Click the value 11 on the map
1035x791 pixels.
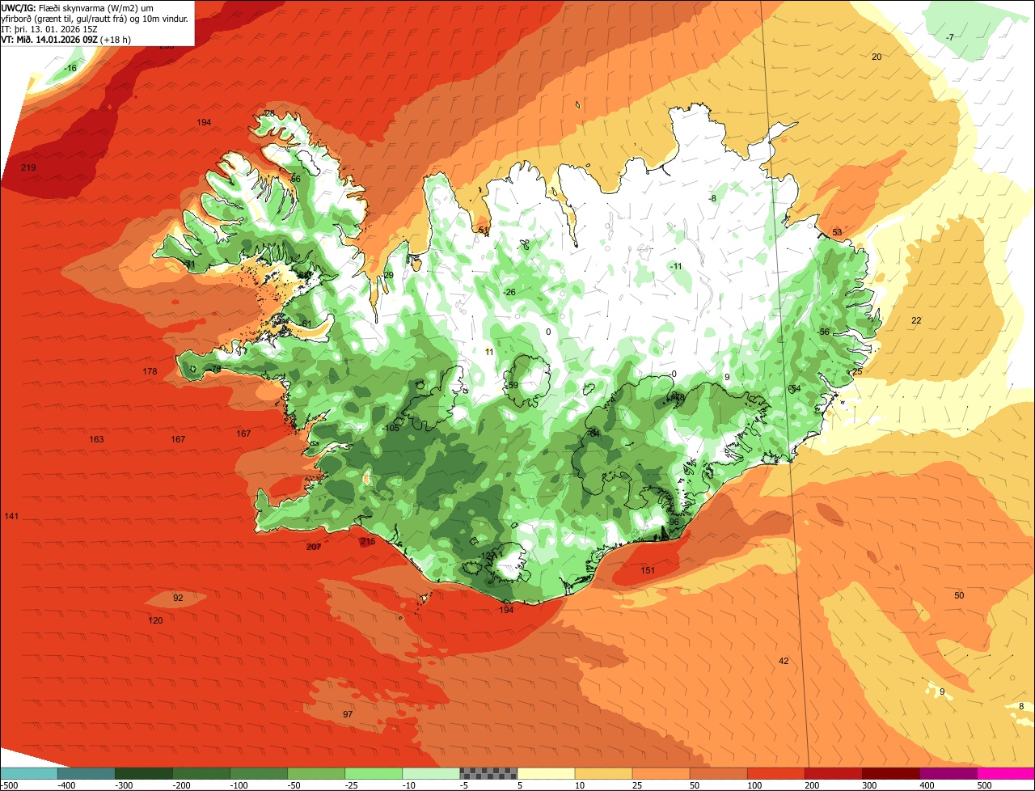(x=488, y=352)
